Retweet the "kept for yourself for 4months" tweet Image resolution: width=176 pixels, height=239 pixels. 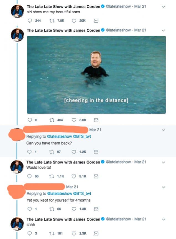(x=52, y=209)
